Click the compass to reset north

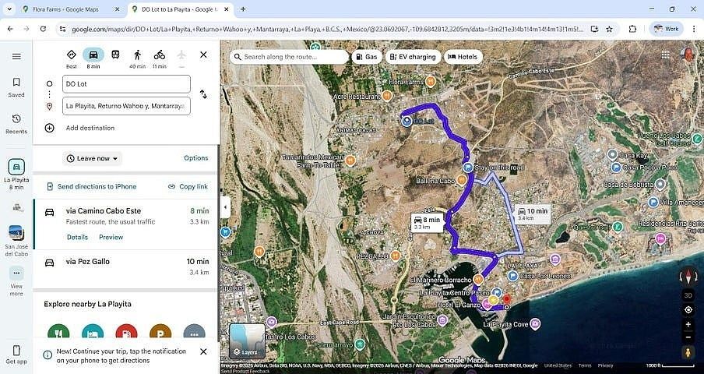point(688,277)
